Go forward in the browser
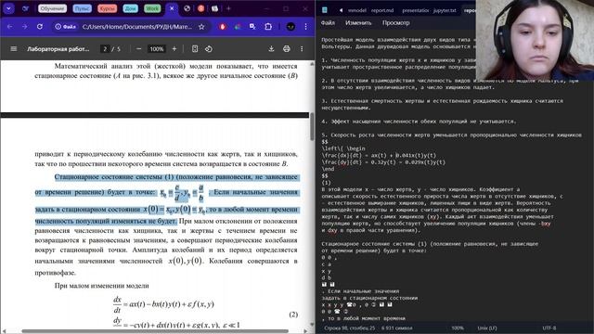Image resolution: width=594 pixels, height=334 pixels. (x=24, y=27)
